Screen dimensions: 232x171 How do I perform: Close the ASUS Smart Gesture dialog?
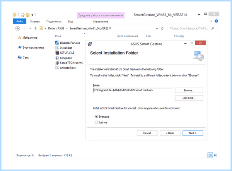click(x=200, y=43)
